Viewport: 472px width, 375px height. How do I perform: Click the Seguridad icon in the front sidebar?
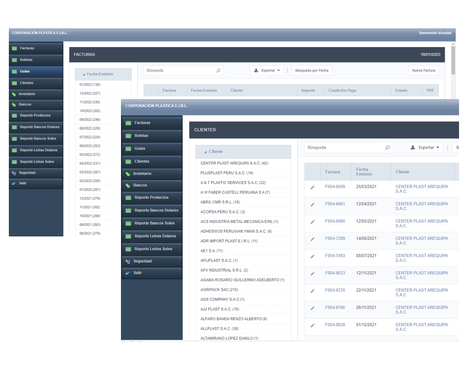(x=128, y=261)
